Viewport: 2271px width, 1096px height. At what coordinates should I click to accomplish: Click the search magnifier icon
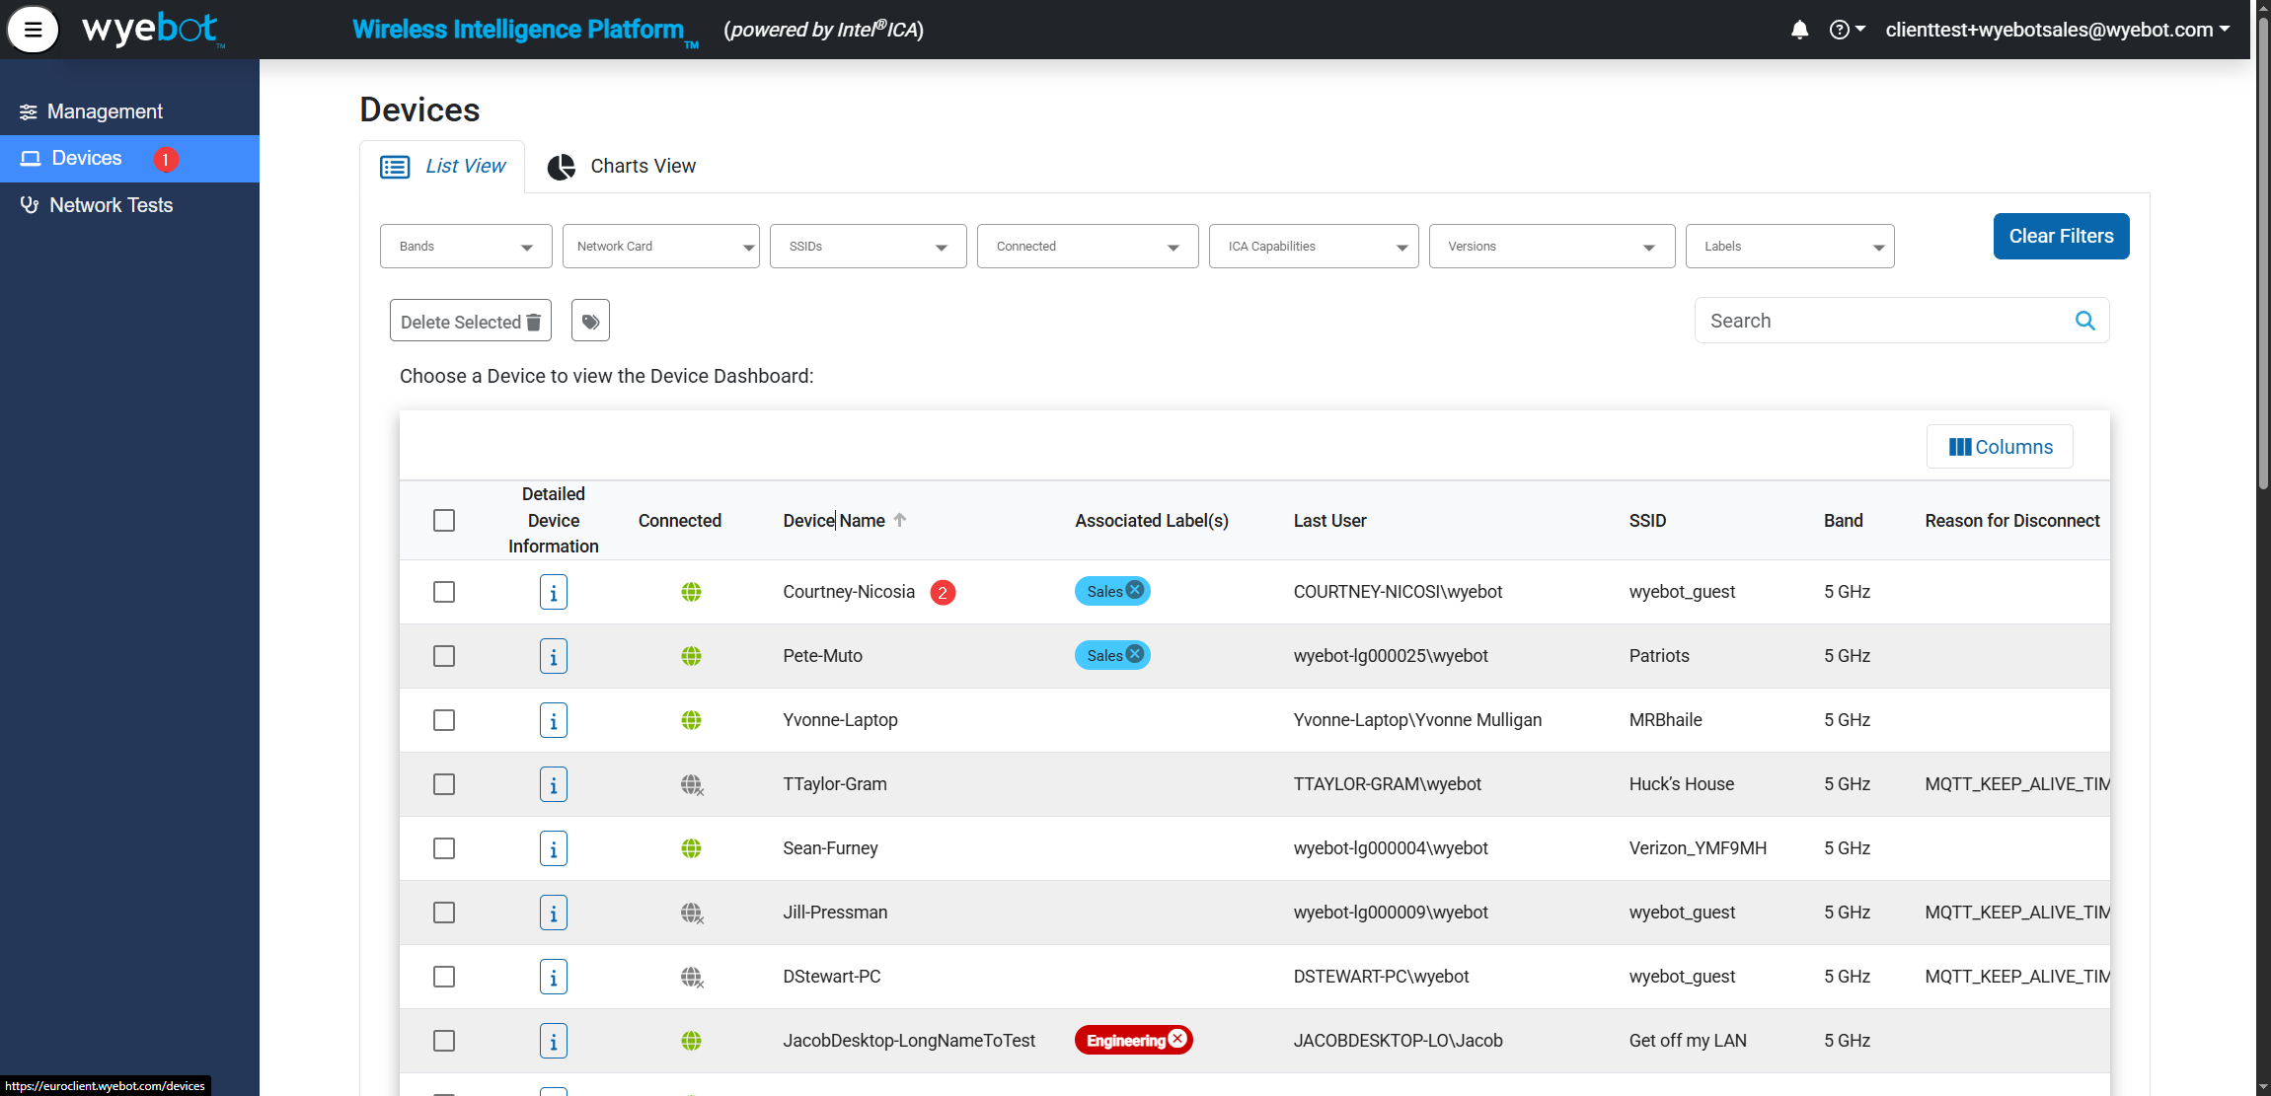click(2084, 321)
